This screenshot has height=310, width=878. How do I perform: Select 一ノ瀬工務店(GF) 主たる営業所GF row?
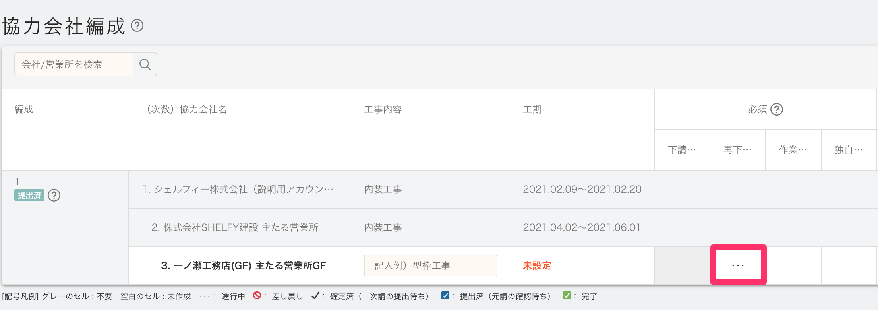click(x=243, y=265)
